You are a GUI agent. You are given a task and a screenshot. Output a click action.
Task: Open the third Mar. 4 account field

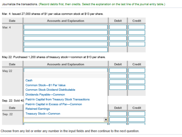(x=66, y=38)
